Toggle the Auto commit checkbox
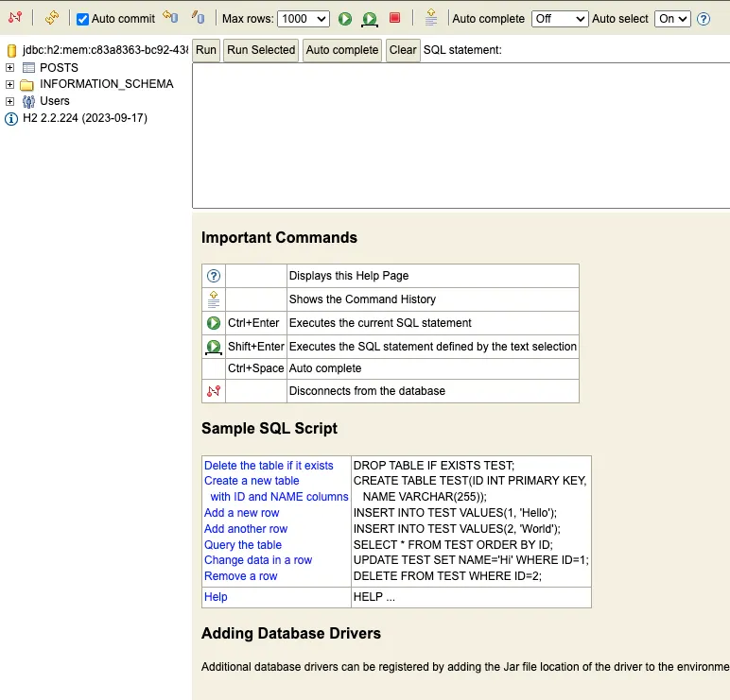Image resolution: width=730 pixels, height=700 pixels. [82, 19]
